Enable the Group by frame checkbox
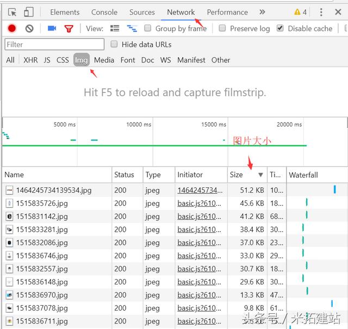 (x=148, y=28)
